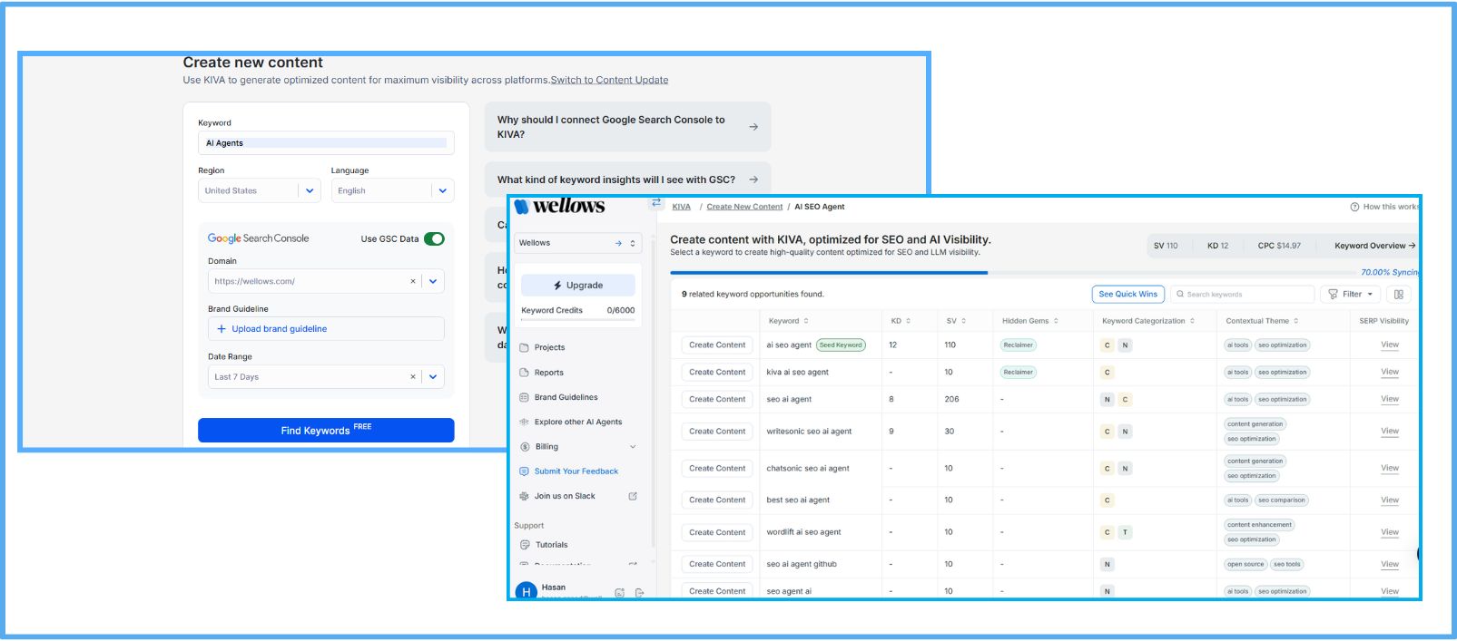Click Join us on Slack
Screen dimensions: 1457x641
565,496
